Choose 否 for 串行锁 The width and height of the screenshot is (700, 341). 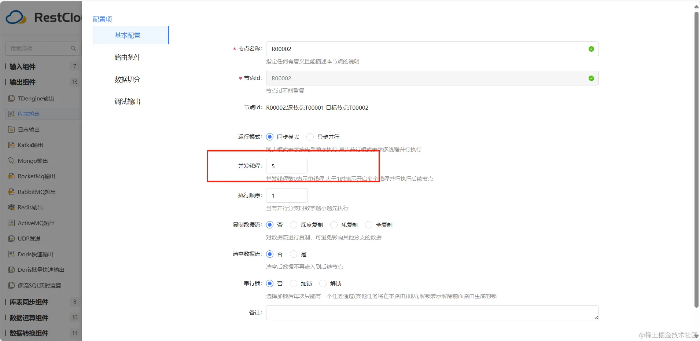click(270, 283)
